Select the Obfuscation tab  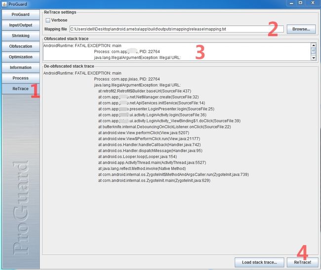click(20, 46)
